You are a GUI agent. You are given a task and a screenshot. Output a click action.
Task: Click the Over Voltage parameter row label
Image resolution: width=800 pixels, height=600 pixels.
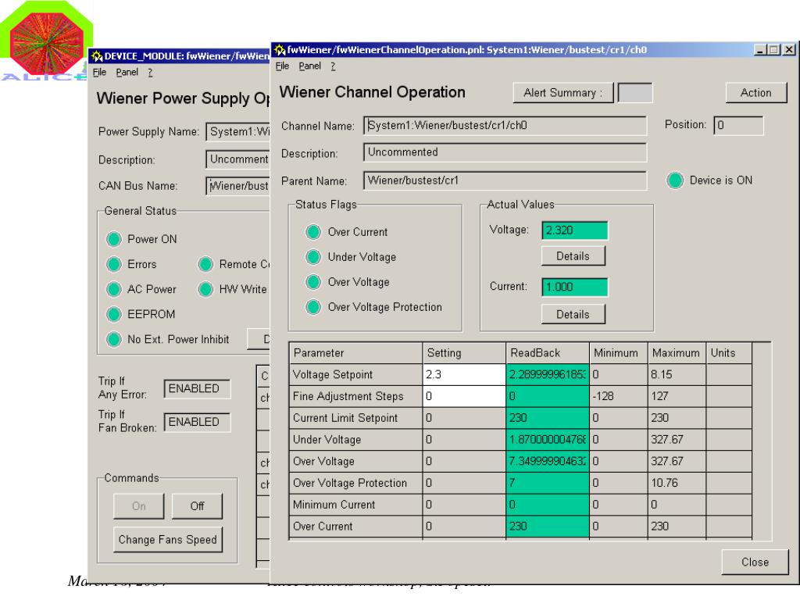(x=355, y=461)
